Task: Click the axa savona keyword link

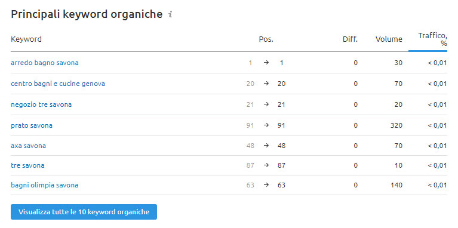Action: click(x=28, y=146)
